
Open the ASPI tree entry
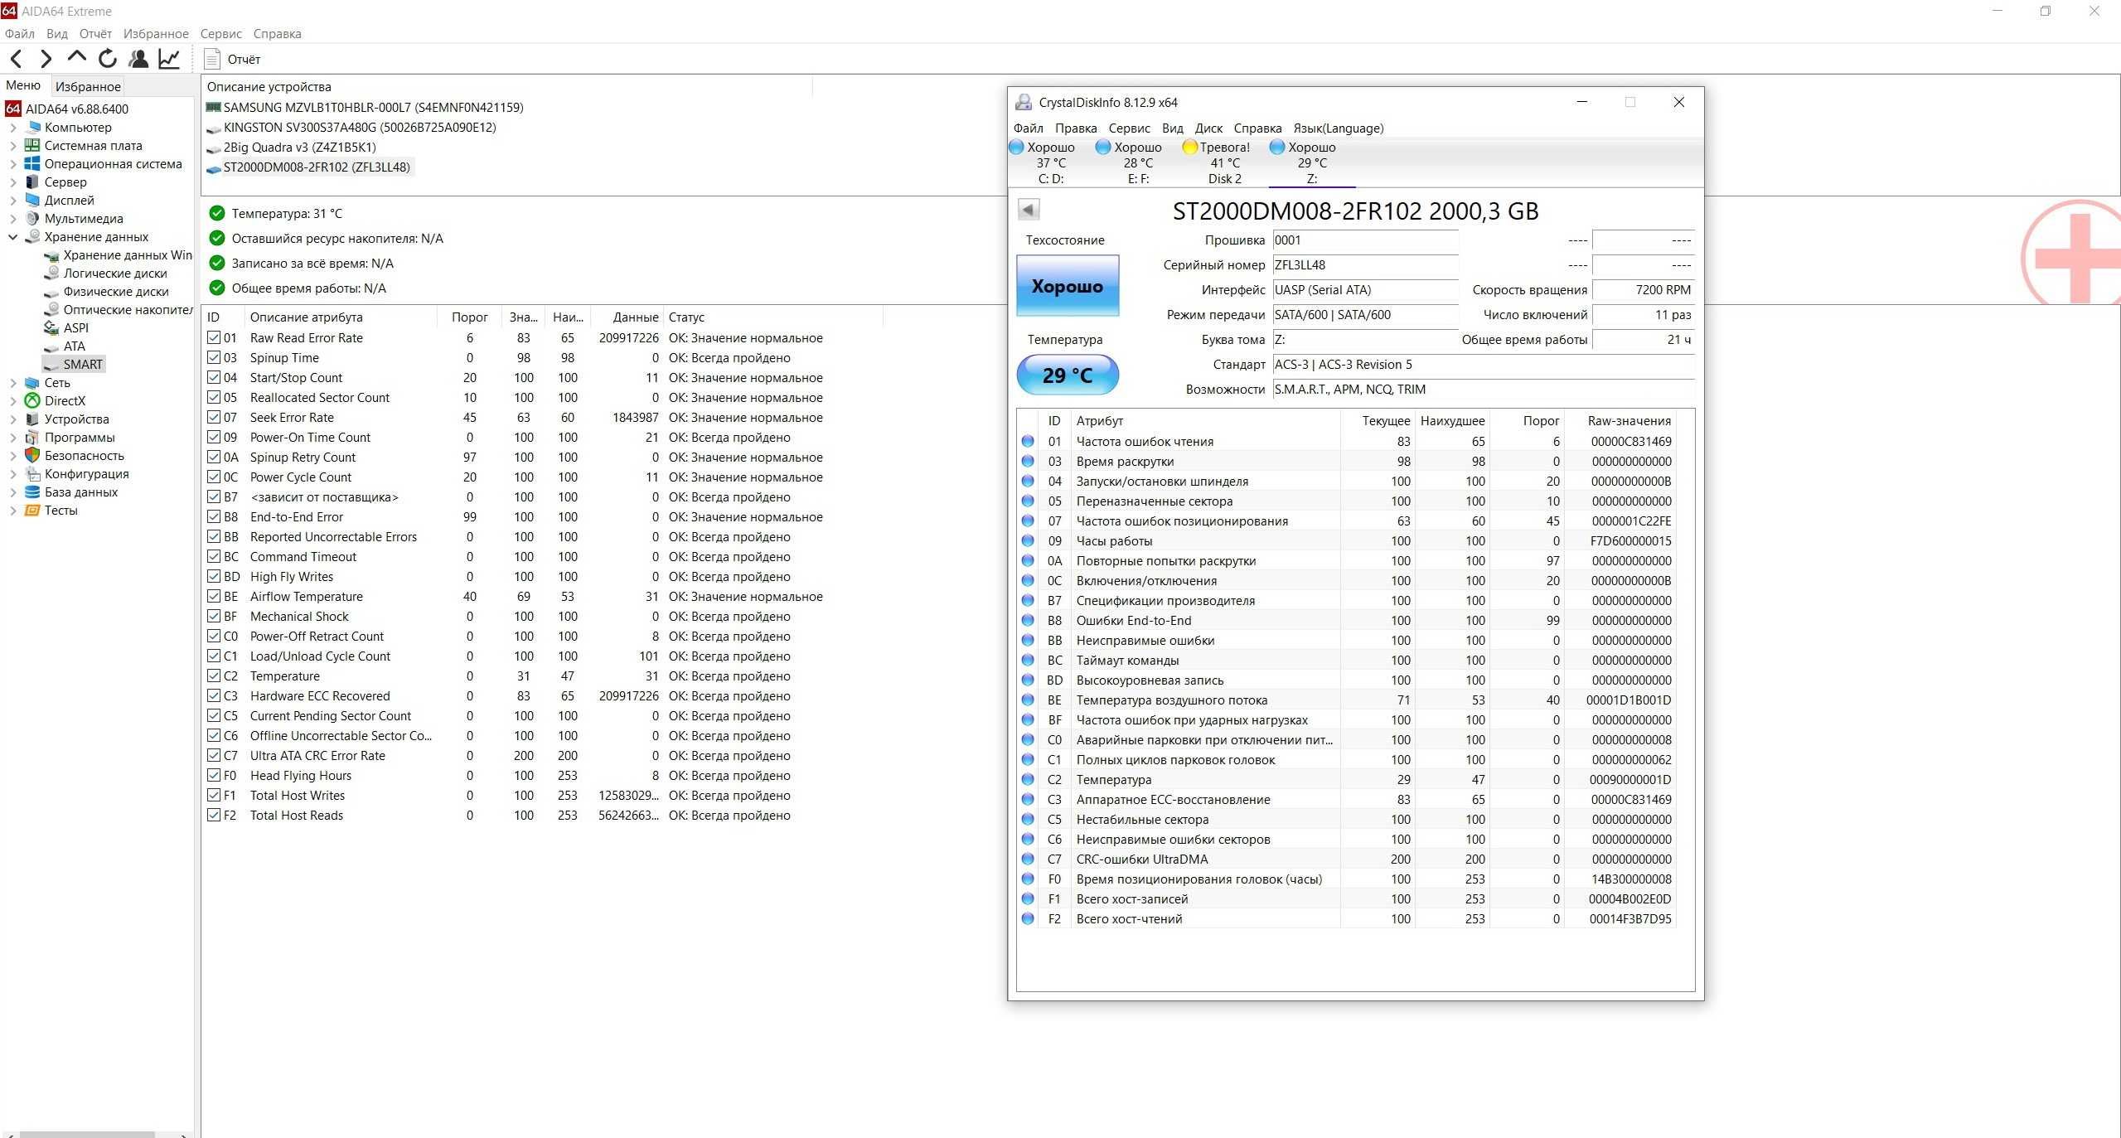click(x=76, y=327)
